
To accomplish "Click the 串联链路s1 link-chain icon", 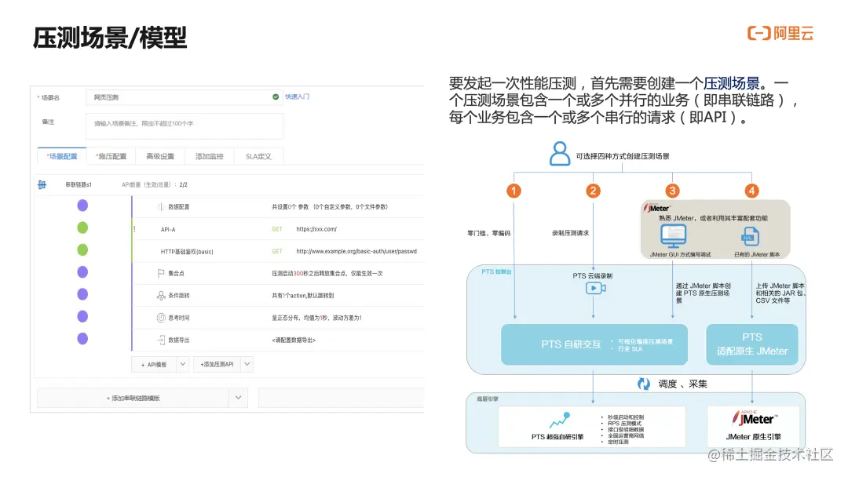I will tap(42, 184).
